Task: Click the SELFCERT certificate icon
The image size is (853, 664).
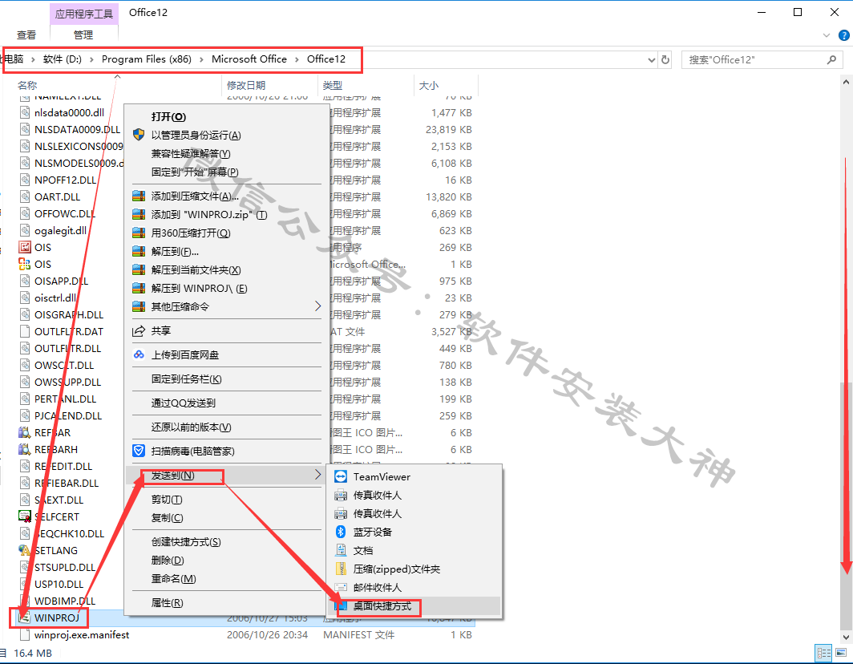Action: [x=25, y=516]
